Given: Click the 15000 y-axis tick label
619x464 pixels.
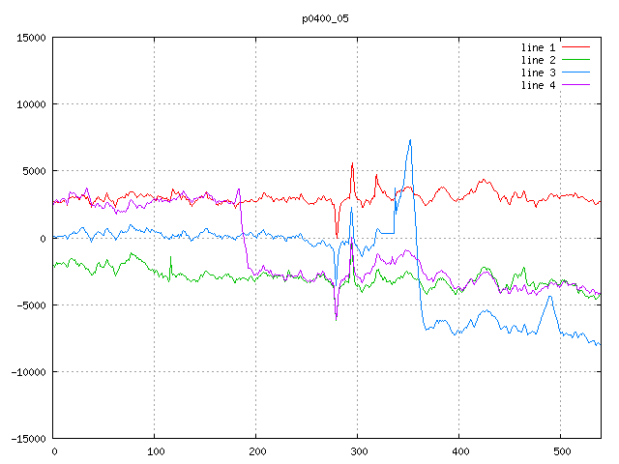Looking at the screenshot, I should [31, 38].
